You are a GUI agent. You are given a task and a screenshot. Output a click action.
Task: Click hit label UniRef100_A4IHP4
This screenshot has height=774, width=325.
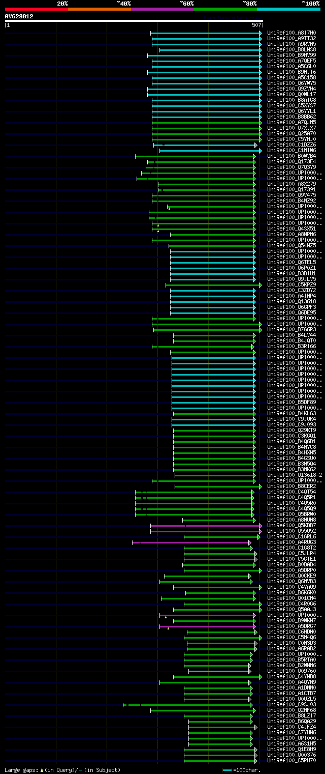point(291,296)
